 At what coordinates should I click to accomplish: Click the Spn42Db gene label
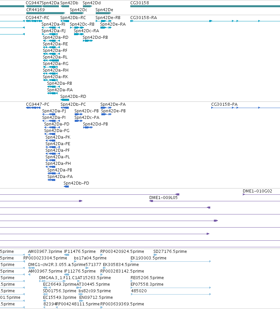pos(69,3)
